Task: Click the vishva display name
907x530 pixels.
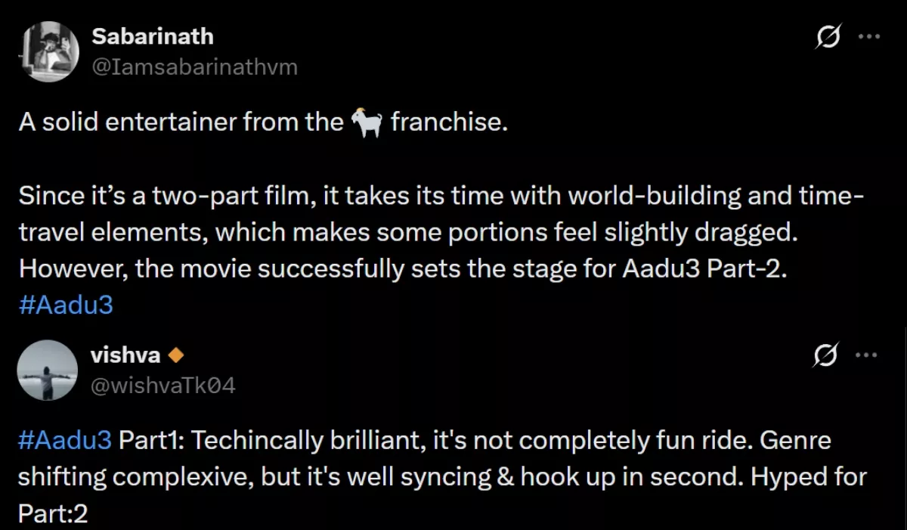Action: [x=125, y=355]
